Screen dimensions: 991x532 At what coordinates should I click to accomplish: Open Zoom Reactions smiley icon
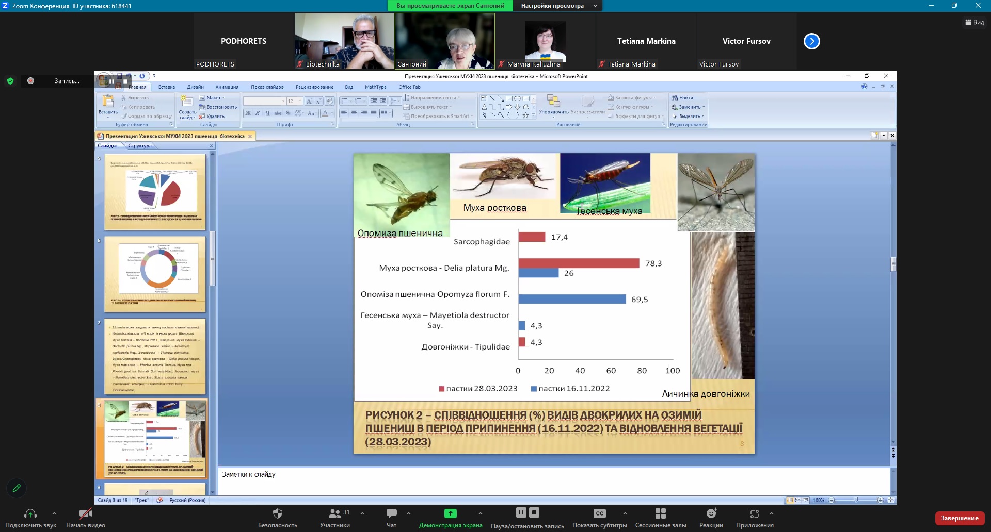point(711,513)
